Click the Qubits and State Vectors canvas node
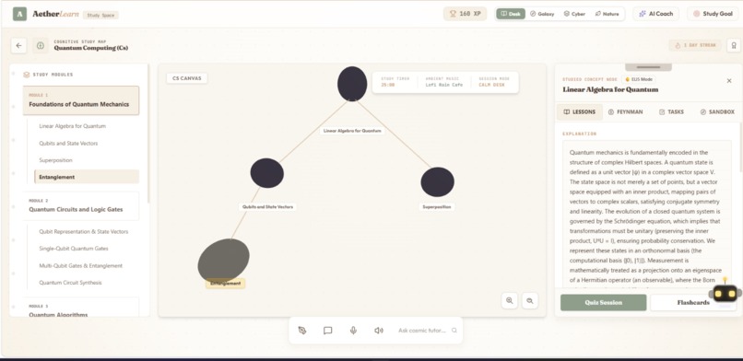Screen dimensions: 743x361 tap(267, 173)
